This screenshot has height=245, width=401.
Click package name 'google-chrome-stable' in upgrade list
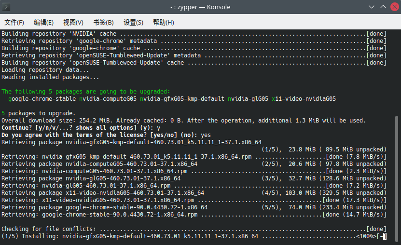point(42,99)
